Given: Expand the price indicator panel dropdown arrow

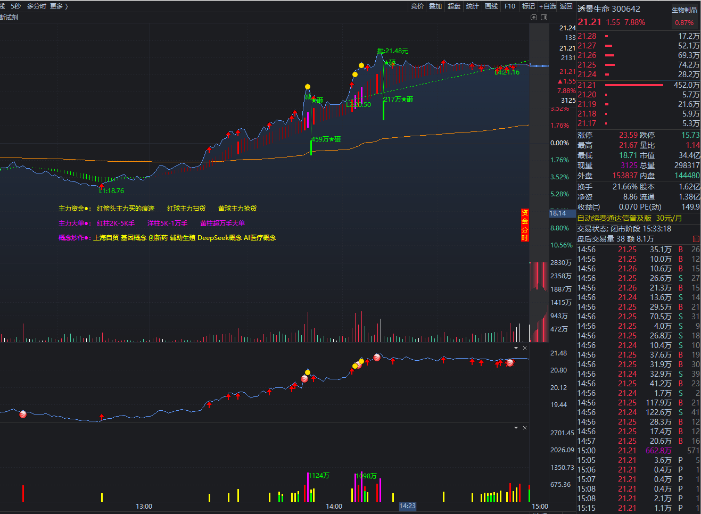Looking at the screenshot, I should click(x=516, y=348).
